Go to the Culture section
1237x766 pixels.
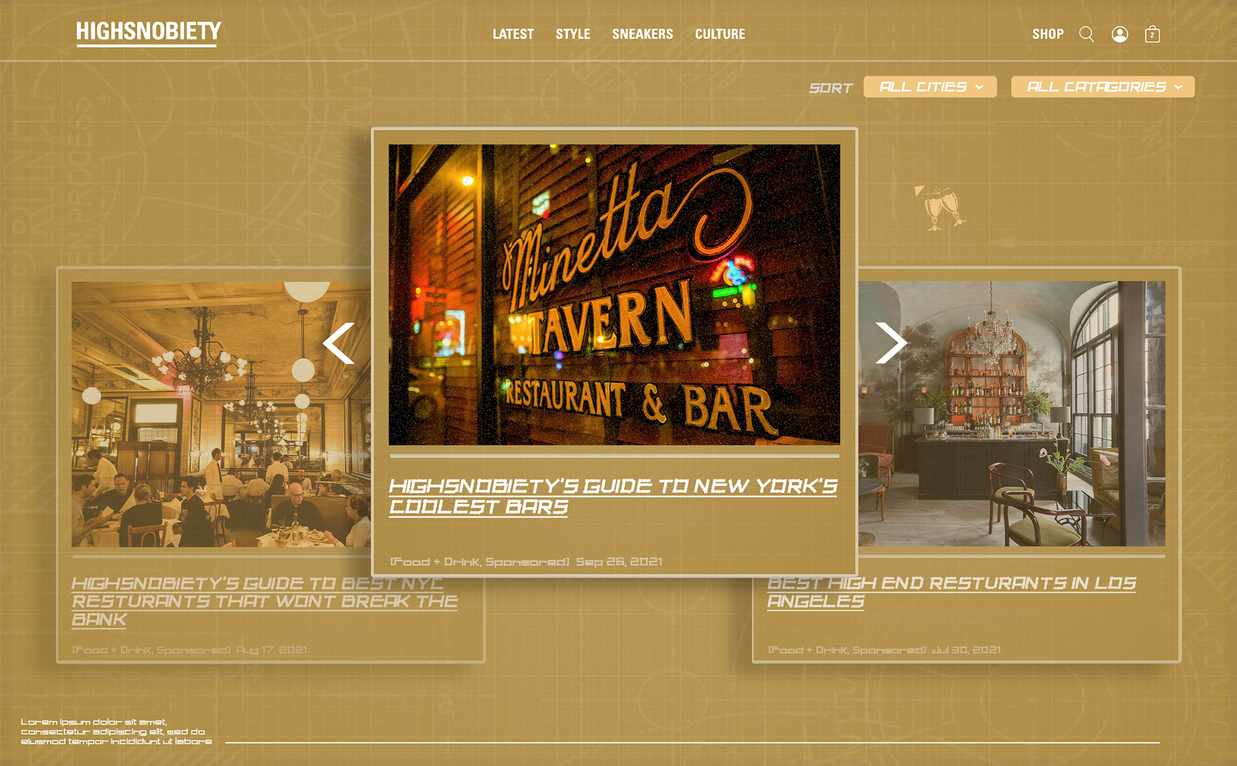(x=720, y=34)
